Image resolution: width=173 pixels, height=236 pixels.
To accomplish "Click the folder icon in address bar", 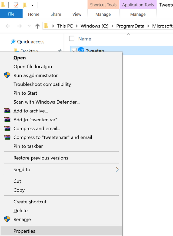I will 46,26.
